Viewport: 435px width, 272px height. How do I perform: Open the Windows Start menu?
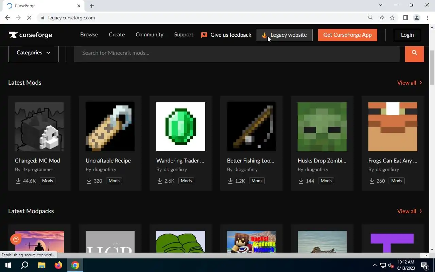(x=8, y=265)
